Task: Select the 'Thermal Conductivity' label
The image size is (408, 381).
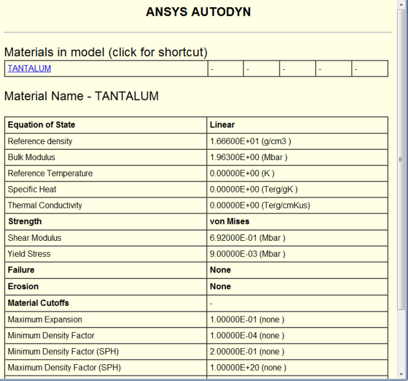Action: point(45,205)
